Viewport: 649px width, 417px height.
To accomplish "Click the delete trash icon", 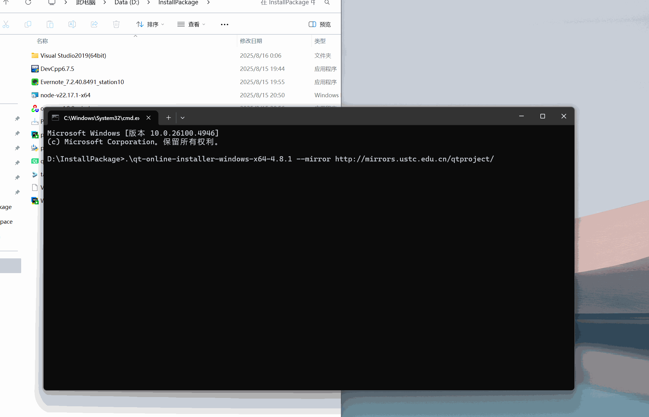I will (116, 24).
